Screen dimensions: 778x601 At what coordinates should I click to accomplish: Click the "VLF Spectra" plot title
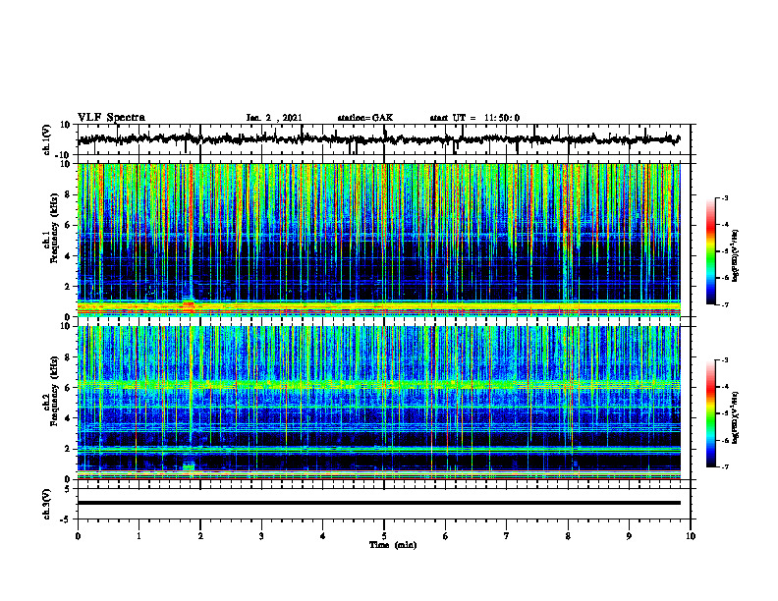[x=111, y=118]
